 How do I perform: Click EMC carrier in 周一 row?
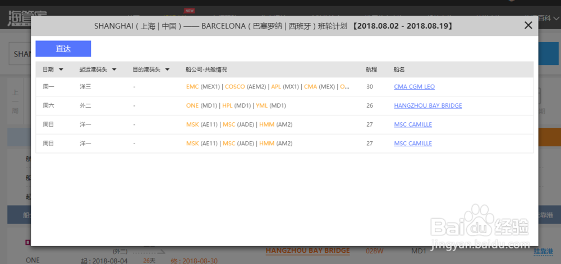pyautogui.click(x=192, y=86)
